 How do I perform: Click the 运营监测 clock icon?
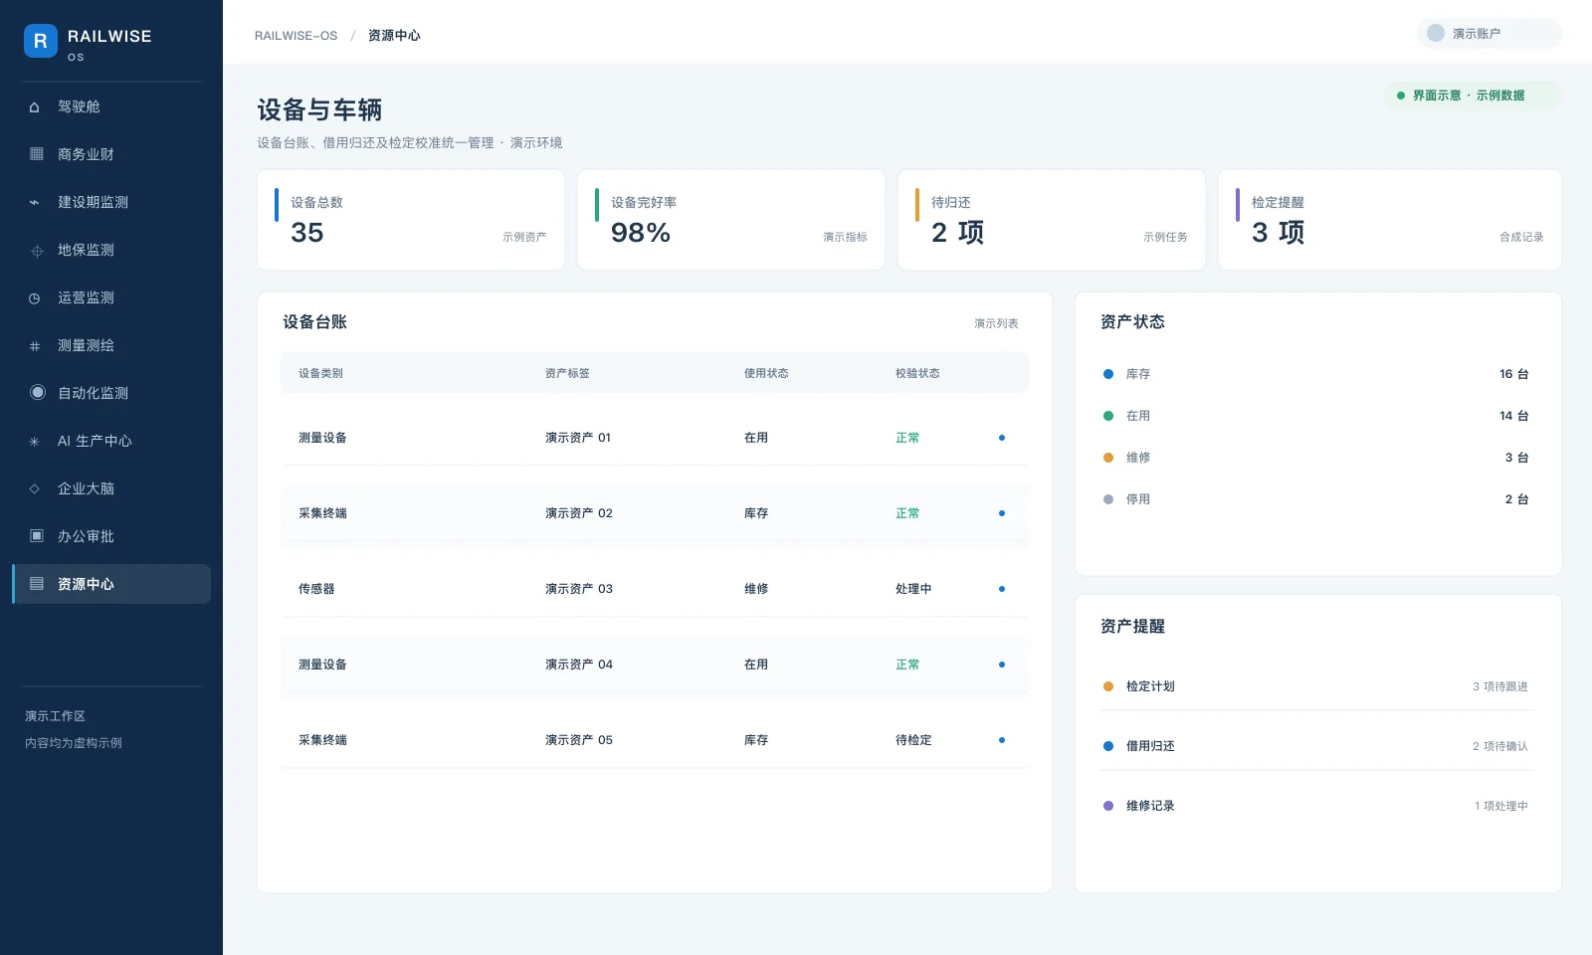click(x=35, y=298)
